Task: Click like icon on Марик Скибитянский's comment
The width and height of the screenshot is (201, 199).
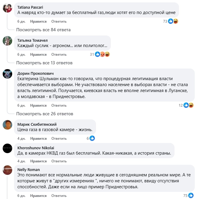Action: [92, 138]
